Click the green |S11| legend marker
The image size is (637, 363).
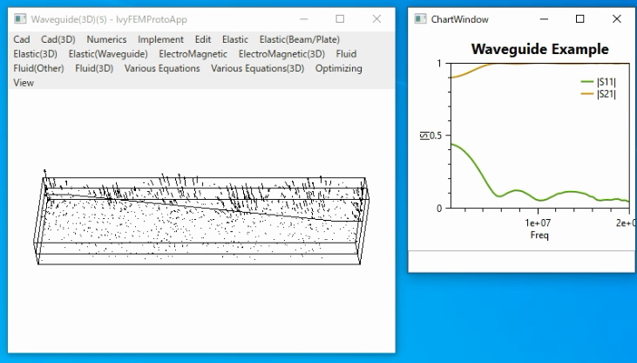pyautogui.click(x=587, y=82)
